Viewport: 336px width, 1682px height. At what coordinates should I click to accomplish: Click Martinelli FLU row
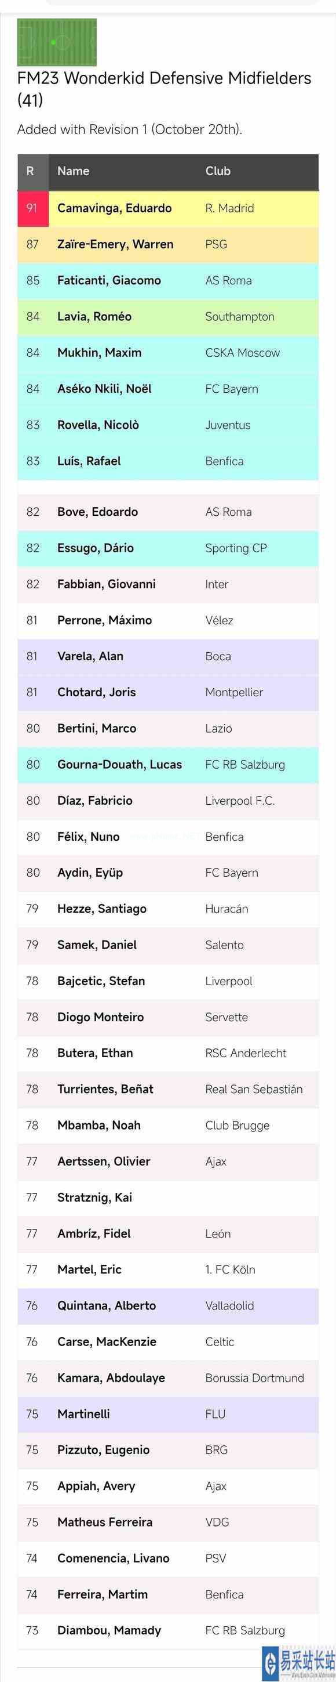click(167, 1415)
